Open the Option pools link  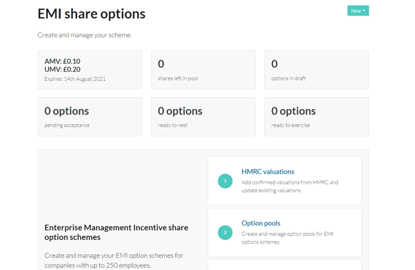point(261,223)
